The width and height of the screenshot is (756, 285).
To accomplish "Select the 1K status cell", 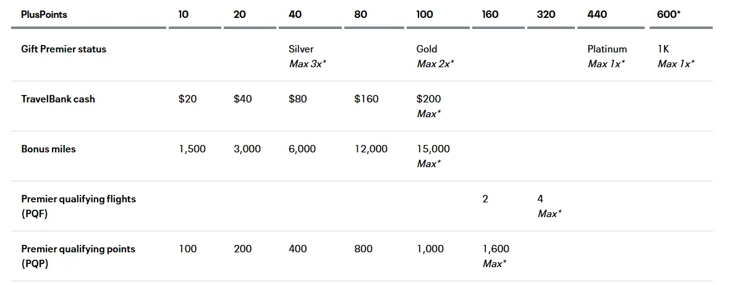I will click(664, 49).
